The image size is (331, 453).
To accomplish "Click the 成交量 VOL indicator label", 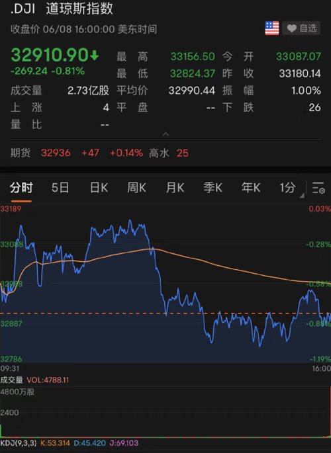I will coord(34,380).
